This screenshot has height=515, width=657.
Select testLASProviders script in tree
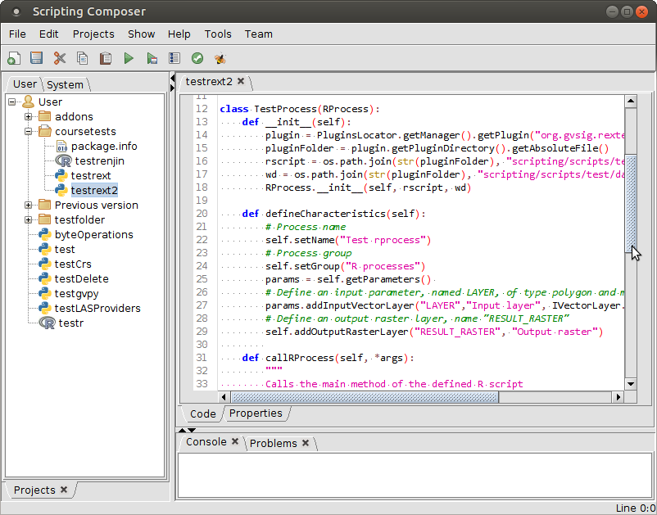pyautogui.click(x=97, y=309)
